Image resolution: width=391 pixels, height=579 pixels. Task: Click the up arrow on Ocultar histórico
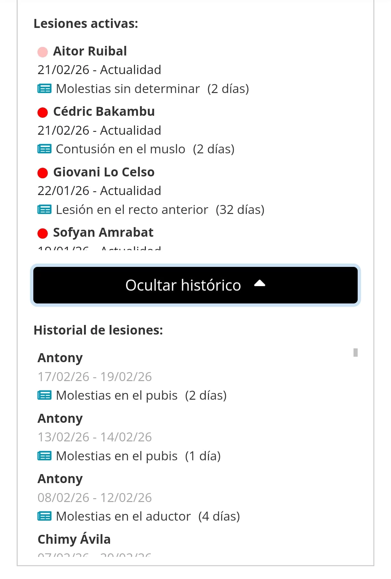pos(260,283)
